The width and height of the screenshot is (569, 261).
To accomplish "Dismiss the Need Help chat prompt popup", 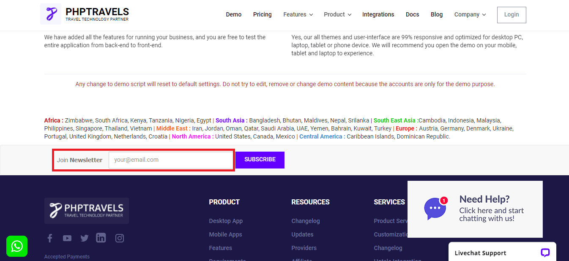I will [475, 209].
